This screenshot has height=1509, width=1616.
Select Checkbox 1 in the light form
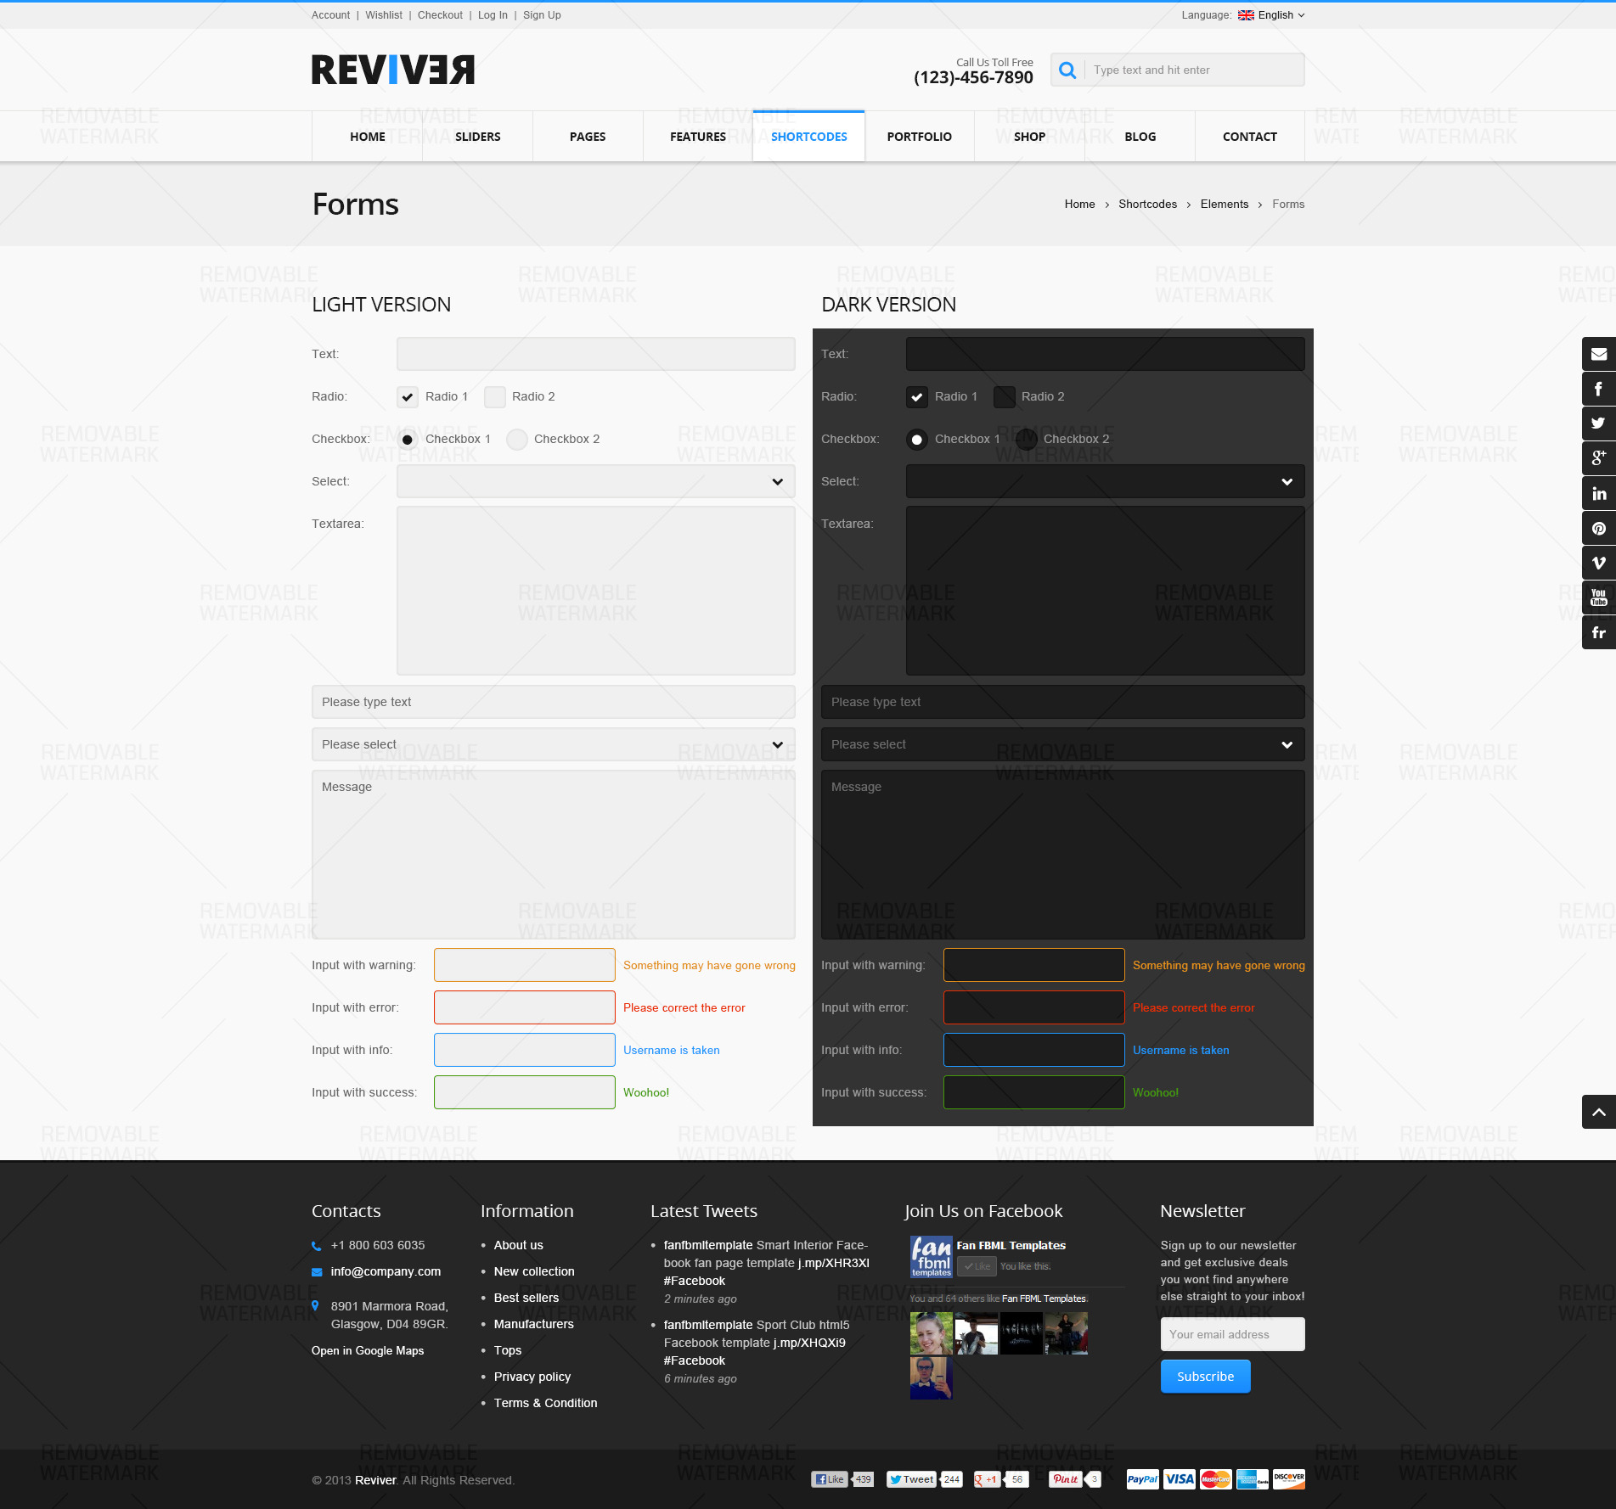tap(408, 440)
